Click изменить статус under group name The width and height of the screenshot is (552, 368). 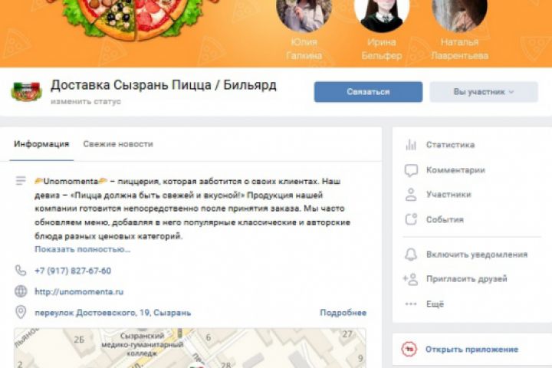pyautogui.click(x=86, y=101)
